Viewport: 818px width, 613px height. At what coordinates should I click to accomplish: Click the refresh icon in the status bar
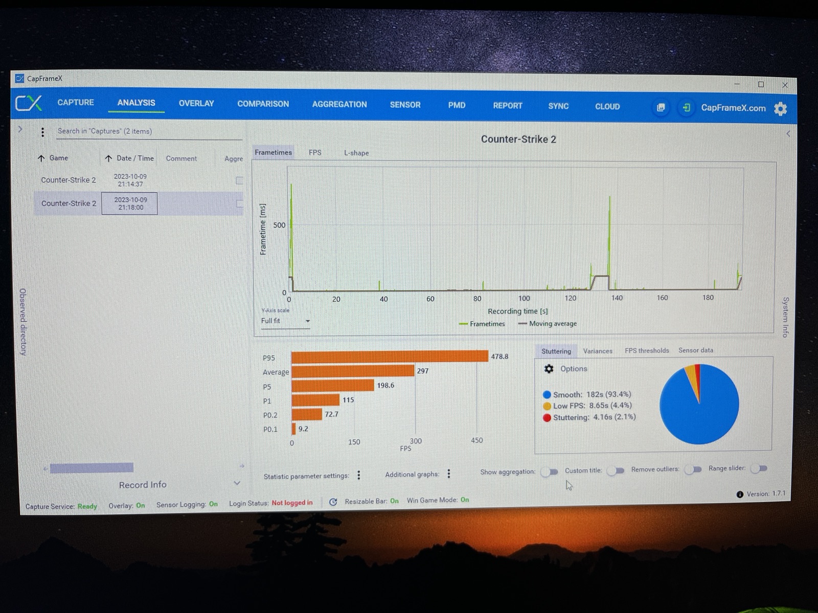click(333, 502)
